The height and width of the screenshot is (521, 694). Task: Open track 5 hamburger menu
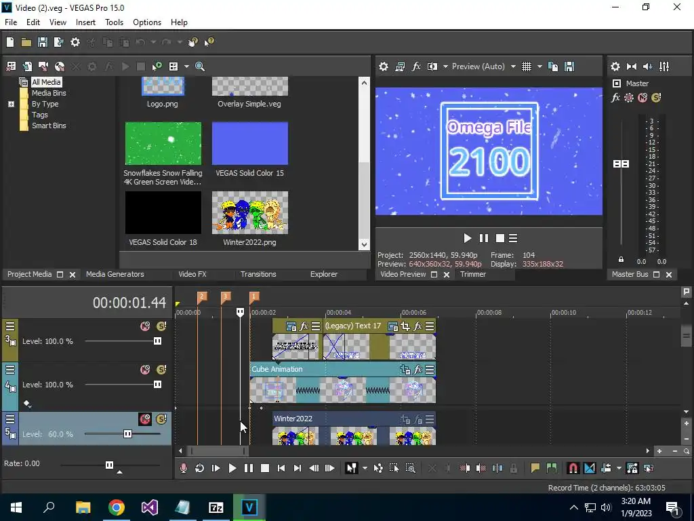(10, 419)
